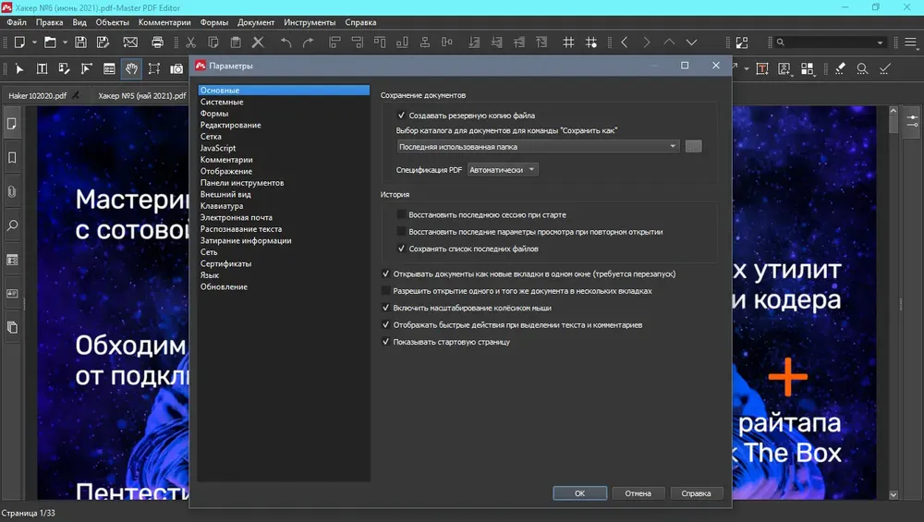
Task: Enable 'Восстановить последнюю сессию при старте'
Action: coord(401,214)
